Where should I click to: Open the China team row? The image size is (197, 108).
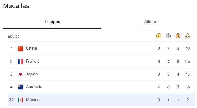pos(101,49)
